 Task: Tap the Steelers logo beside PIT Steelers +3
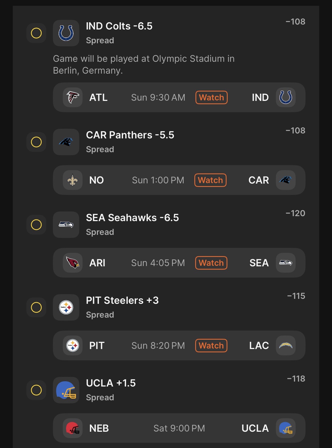(x=66, y=307)
